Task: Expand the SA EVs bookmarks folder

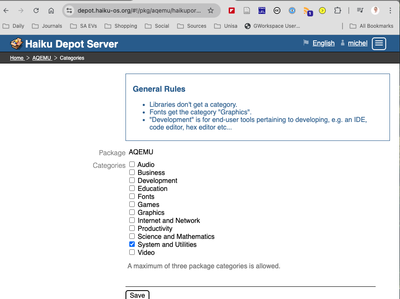Action: pos(84,26)
